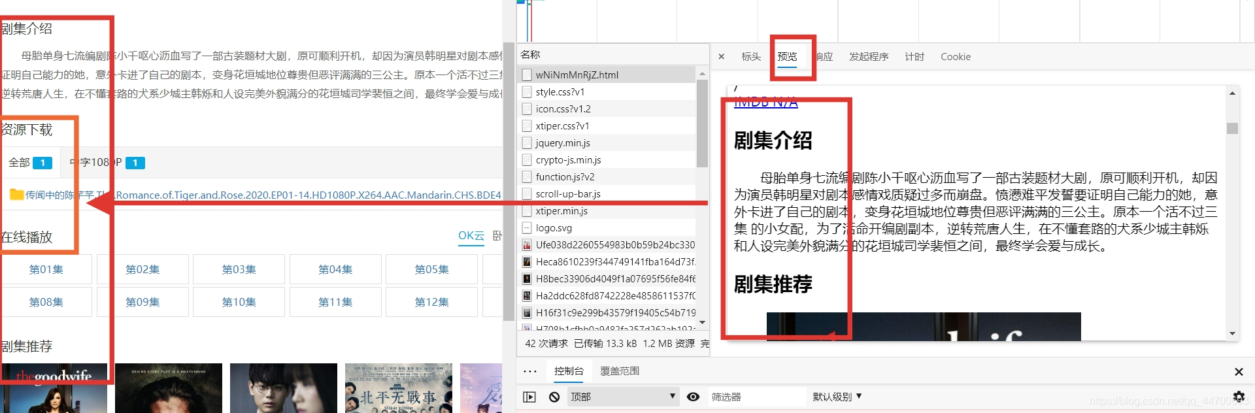
Task: Open console settings gear
Action: coord(1239,396)
